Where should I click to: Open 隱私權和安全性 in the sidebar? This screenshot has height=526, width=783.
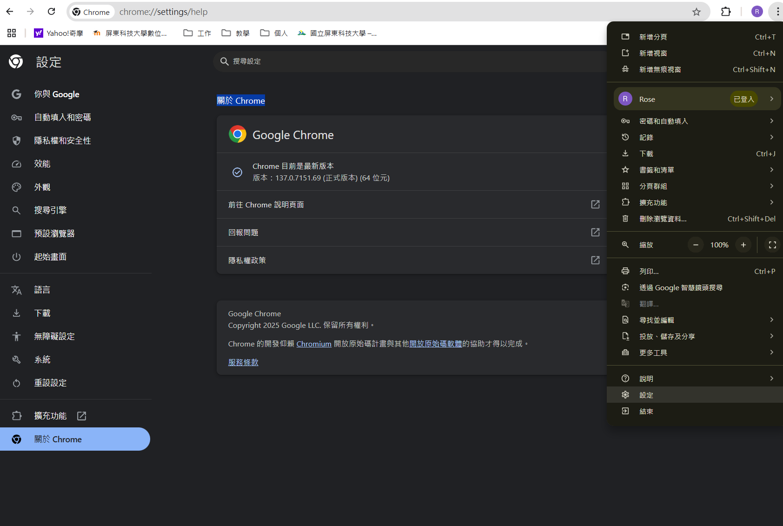(x=62, y=140)
